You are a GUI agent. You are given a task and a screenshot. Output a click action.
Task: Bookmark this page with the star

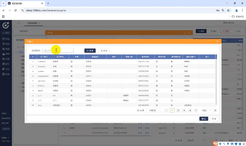click(x=228, y=10)
